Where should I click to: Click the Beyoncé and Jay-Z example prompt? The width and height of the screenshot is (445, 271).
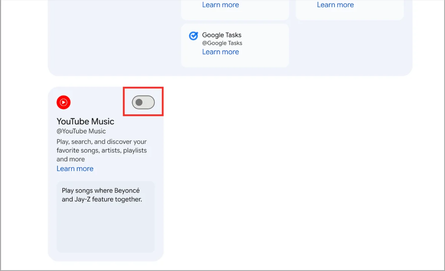coord(106,217)
